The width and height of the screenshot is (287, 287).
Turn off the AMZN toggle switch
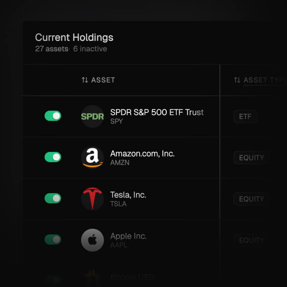tap(53, 157)
